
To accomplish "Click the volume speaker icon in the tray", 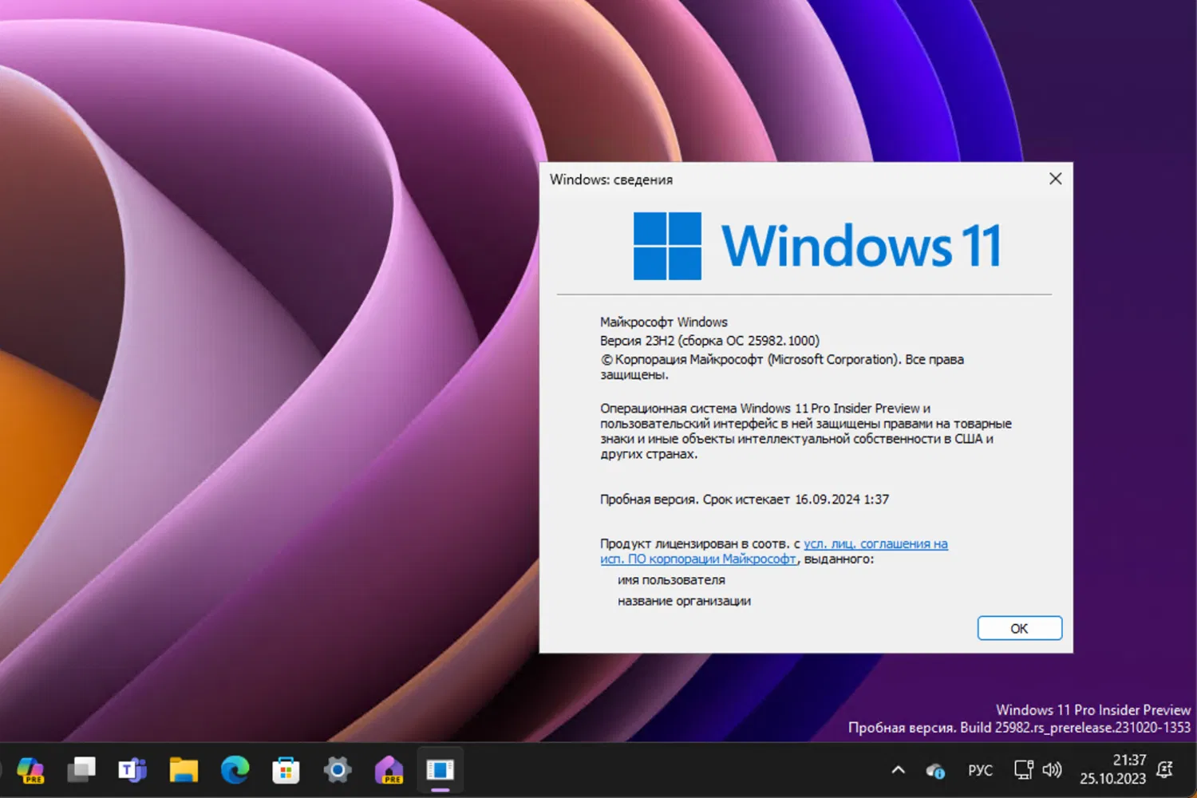I will click(x=1053, y=770).
